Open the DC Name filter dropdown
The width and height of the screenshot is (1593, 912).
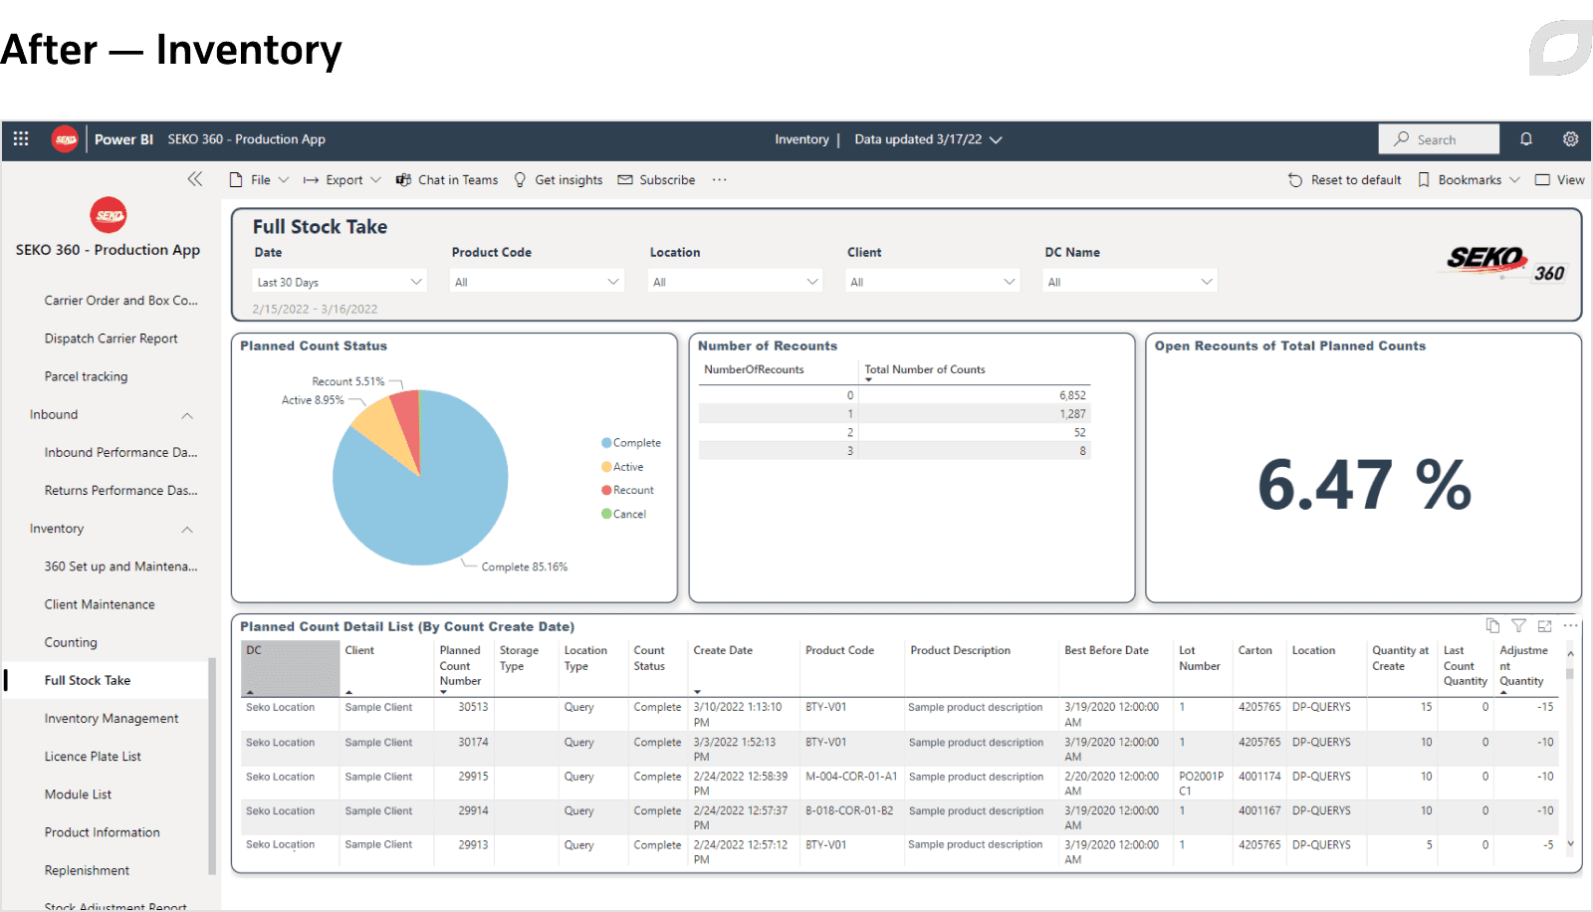pyautogui.click(x=1130, y=282)
